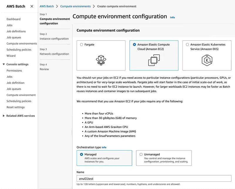Click the Amazon EKS Kubernetes icon
The width and height of the screenshot is (235, 189).
coord(207,60)
